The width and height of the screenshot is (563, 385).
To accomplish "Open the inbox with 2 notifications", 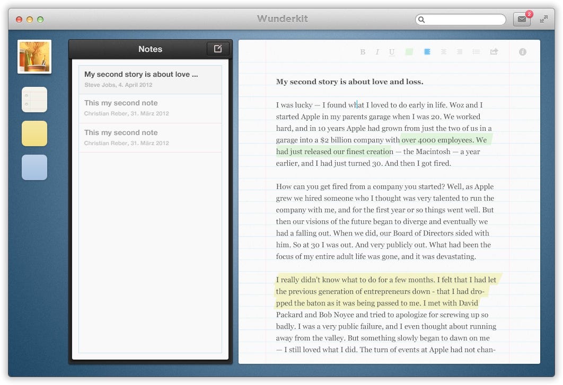I will (522, 20).
